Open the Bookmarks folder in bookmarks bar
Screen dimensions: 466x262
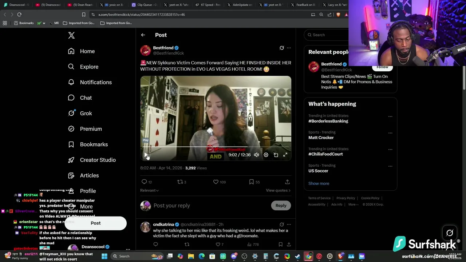click(24, 23)
